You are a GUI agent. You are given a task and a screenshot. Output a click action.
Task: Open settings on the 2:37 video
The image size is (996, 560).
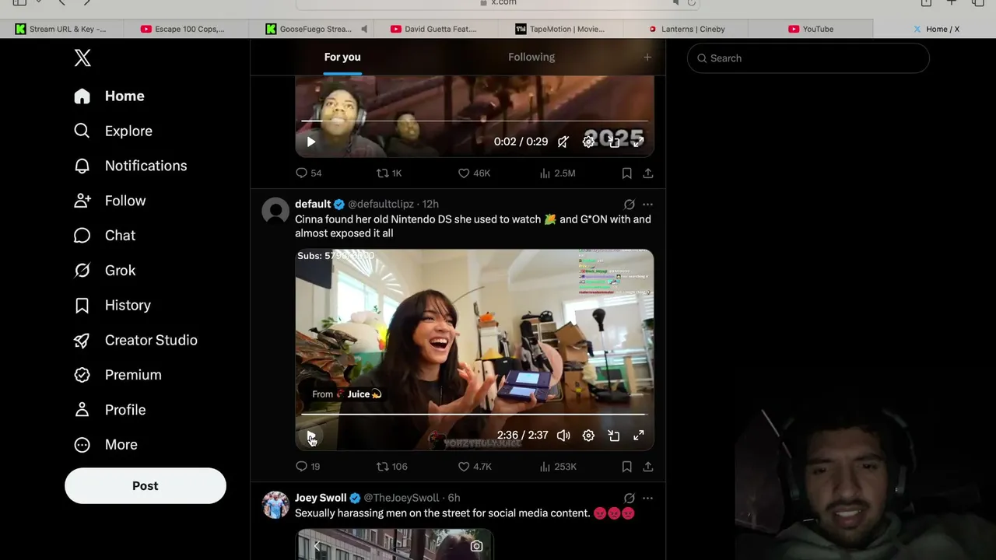point(589,436)
